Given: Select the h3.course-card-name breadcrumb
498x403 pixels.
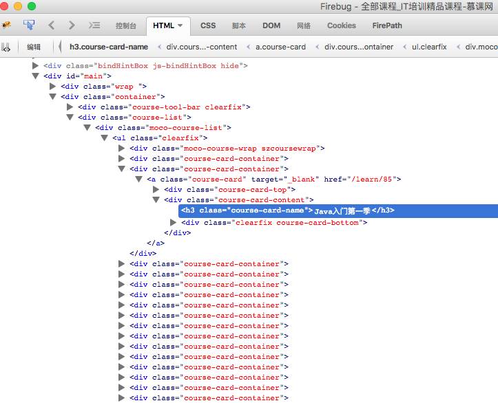Looking at the screenshot, I should tap(109, 47).
